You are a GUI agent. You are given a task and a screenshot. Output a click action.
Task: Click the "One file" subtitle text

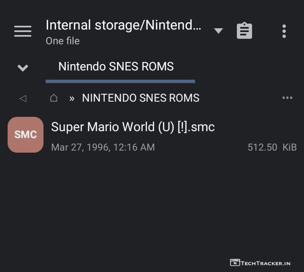tap(62, 41)
